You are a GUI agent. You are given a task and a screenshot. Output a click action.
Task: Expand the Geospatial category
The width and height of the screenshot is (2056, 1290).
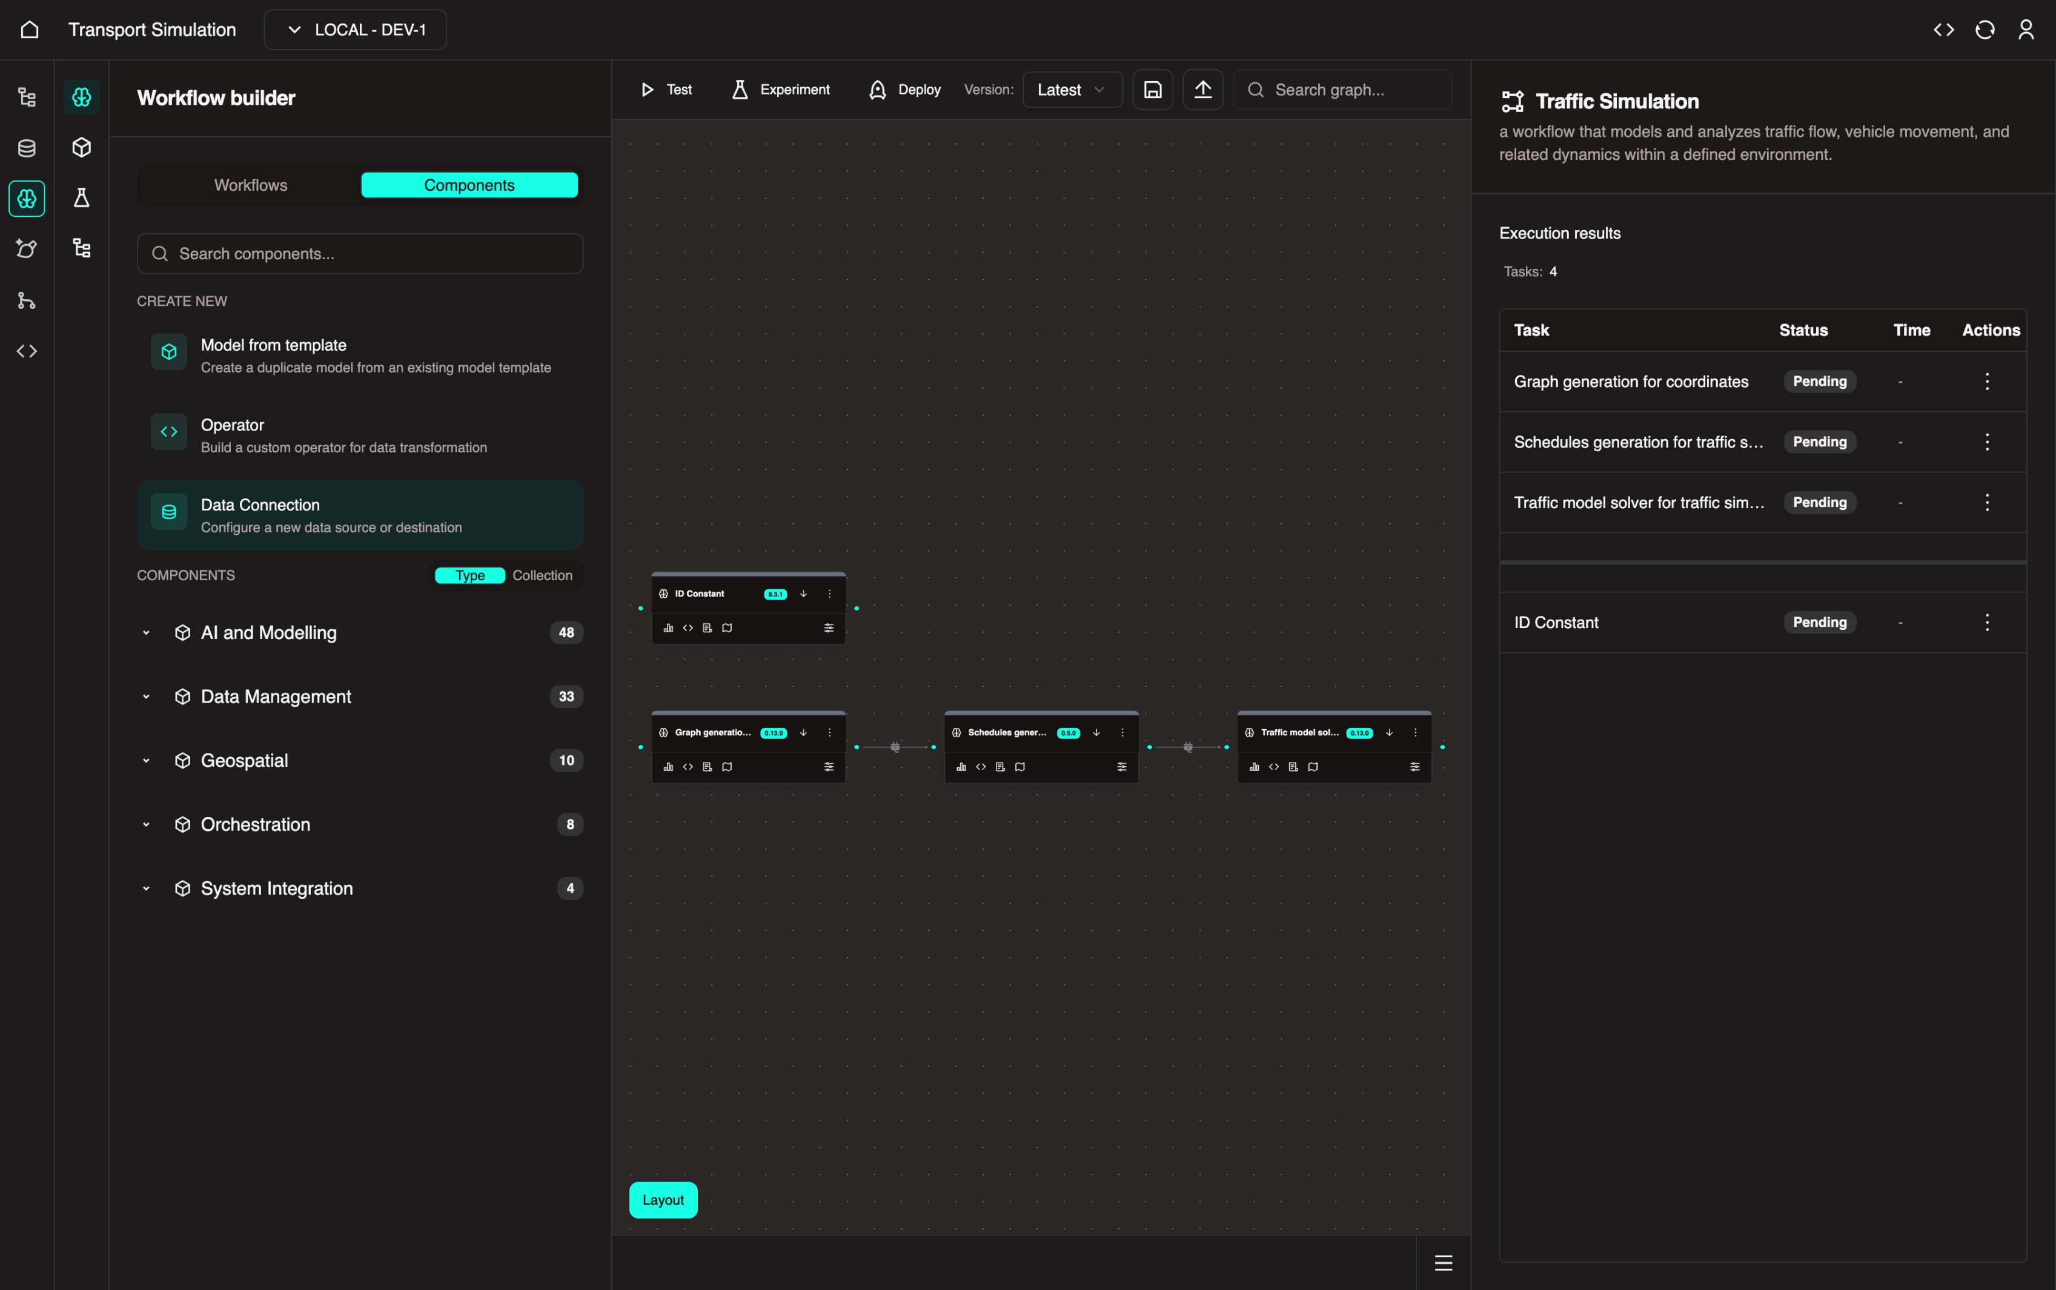point(359,760)
